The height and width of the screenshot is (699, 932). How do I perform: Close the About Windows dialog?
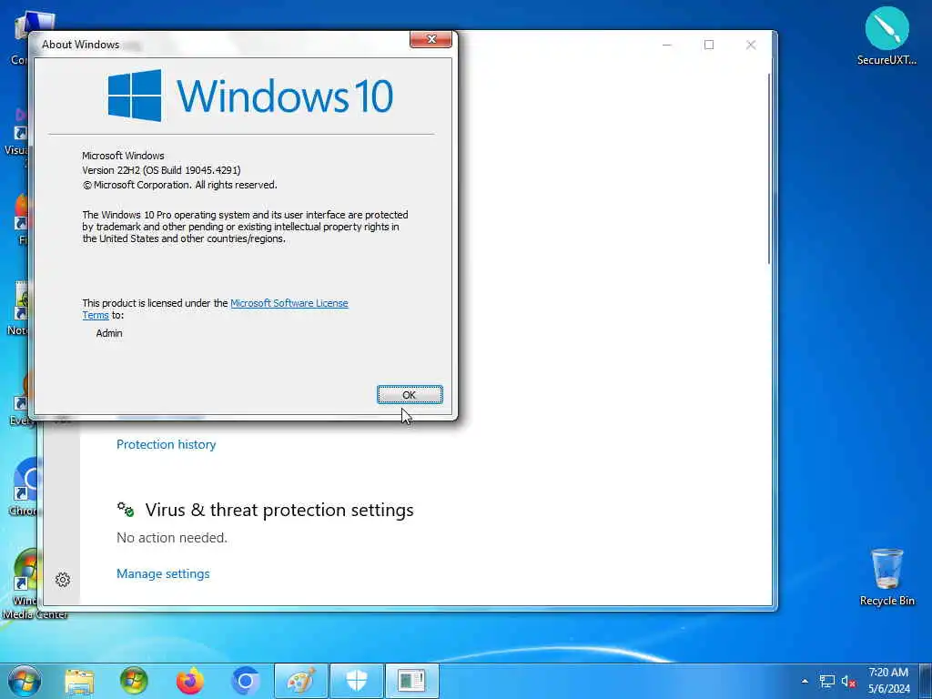pos(431,39)
